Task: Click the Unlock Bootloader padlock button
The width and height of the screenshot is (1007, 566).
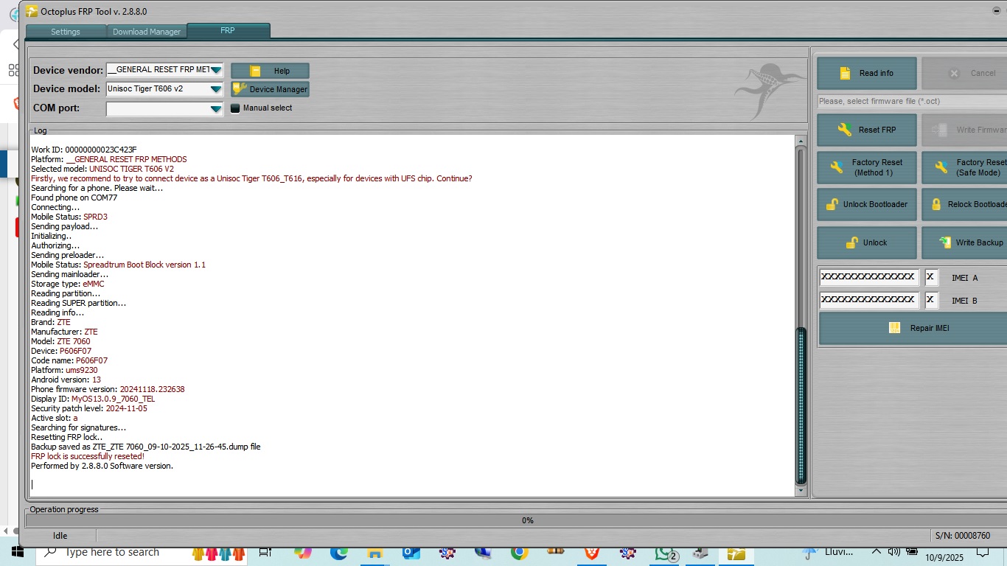Action: (867, 204)
